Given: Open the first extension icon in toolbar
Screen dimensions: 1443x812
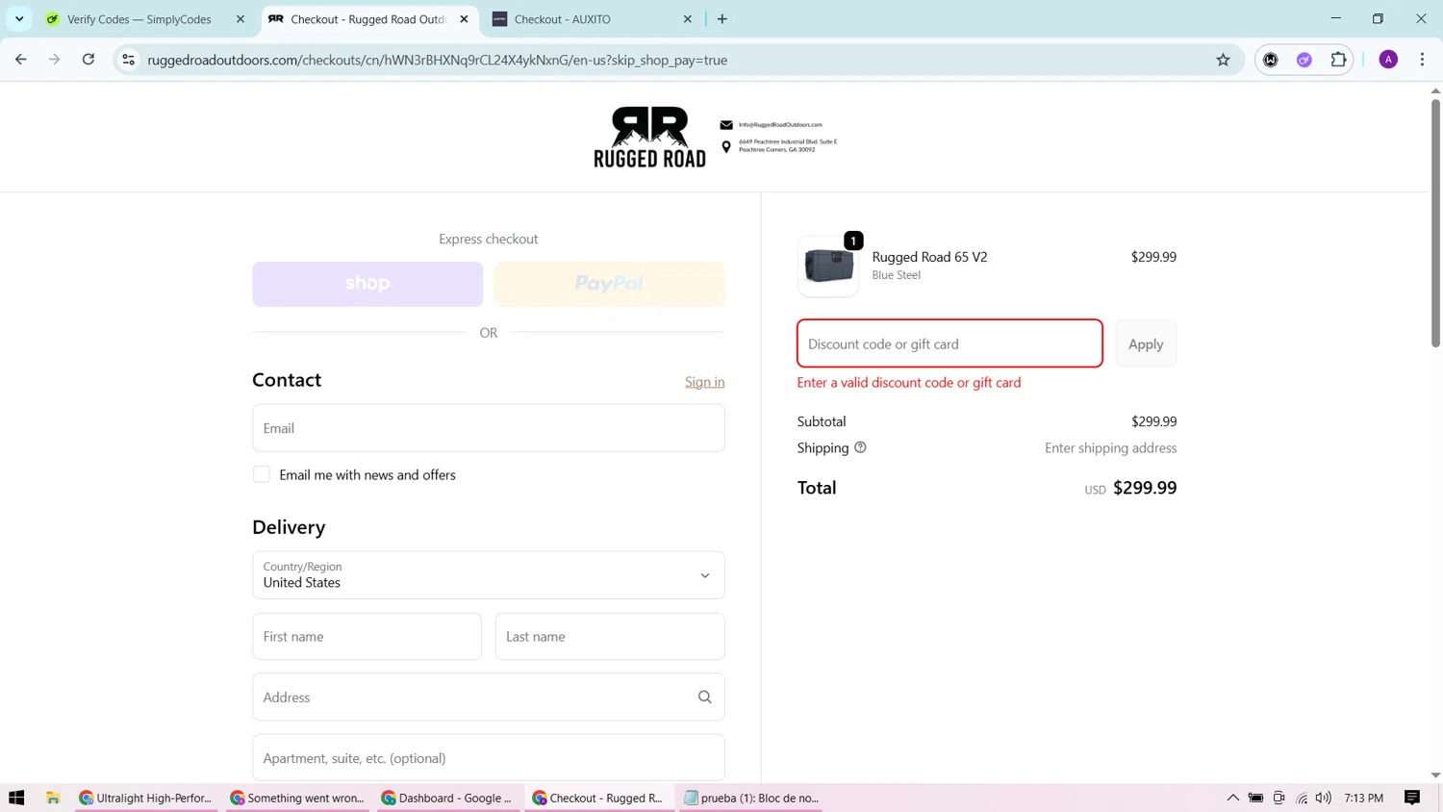Looking at the screenshot, I should [x=1271, y=60].
